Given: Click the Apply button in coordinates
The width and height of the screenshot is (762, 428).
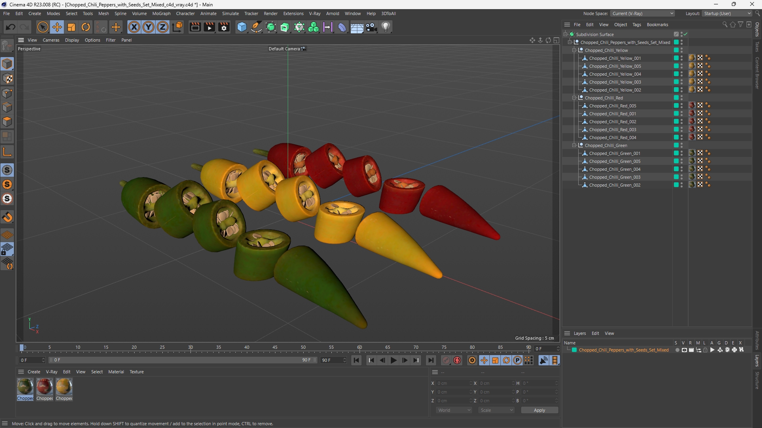Looking at the screenshot, I should pos(539,410).
